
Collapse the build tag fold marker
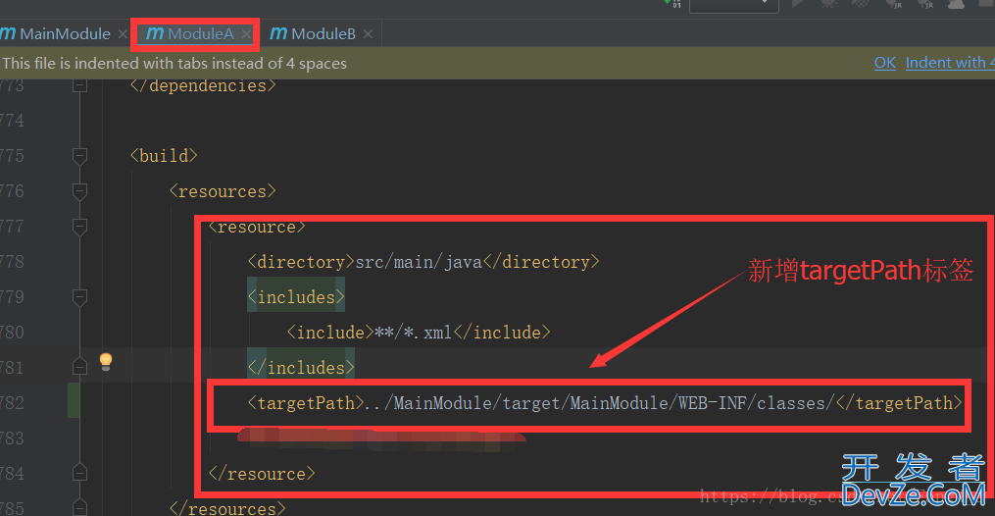click(80, 156)
